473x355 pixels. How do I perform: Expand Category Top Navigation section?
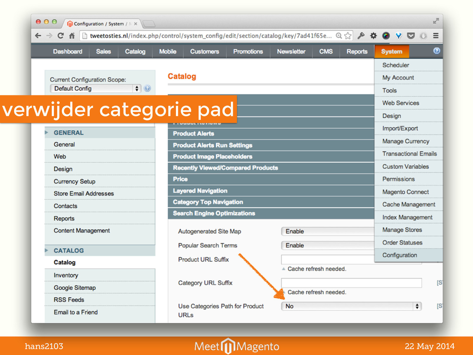coord(271,202)
